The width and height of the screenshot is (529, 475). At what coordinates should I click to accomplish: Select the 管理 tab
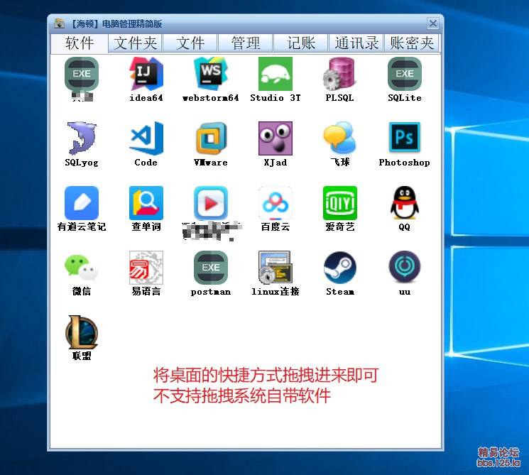coord(246,43)
